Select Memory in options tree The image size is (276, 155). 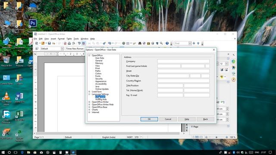click(99, 63)
